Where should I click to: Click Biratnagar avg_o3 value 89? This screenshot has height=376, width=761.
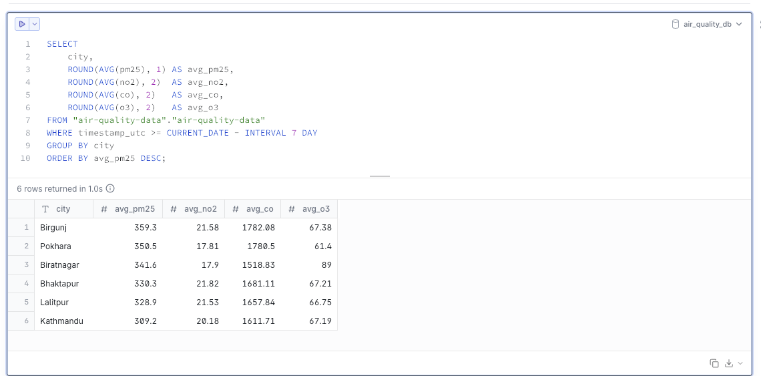(x=326, y=265)
